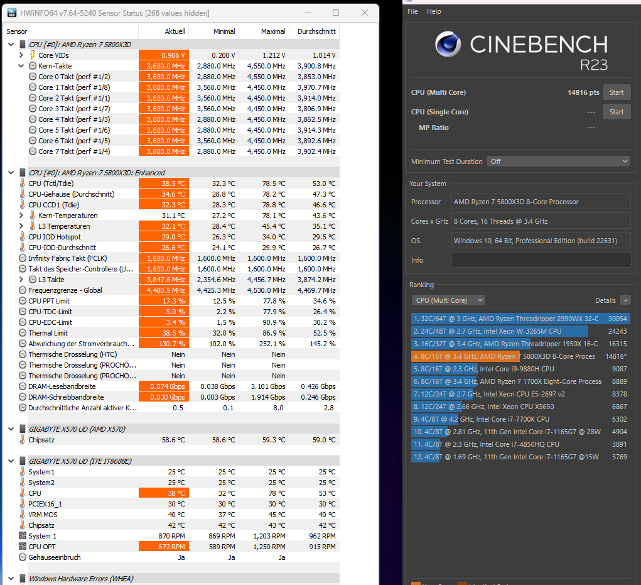Click the fan icon for CPU OPT
The width and height of the screenshot is (641, 585).
coord(23,546)
